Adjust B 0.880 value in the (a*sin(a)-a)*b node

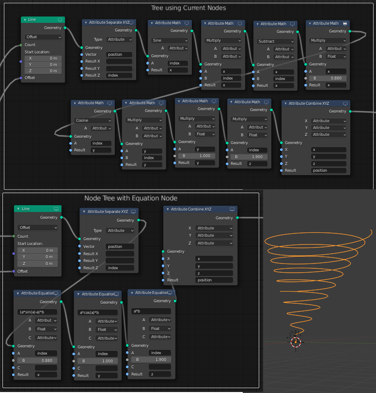37,360
